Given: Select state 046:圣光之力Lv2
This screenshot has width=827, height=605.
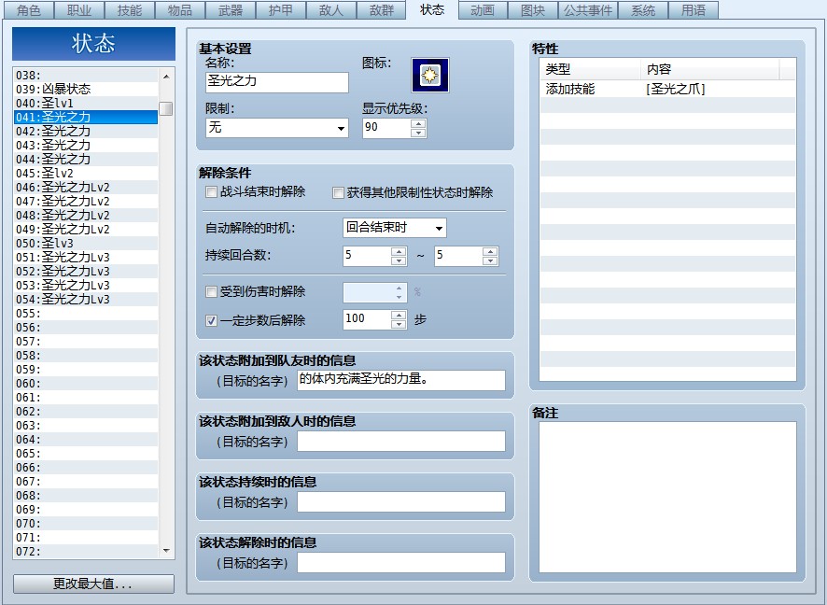Looking at the screenshot, I should pyautogui.click(x=86, y=188).
